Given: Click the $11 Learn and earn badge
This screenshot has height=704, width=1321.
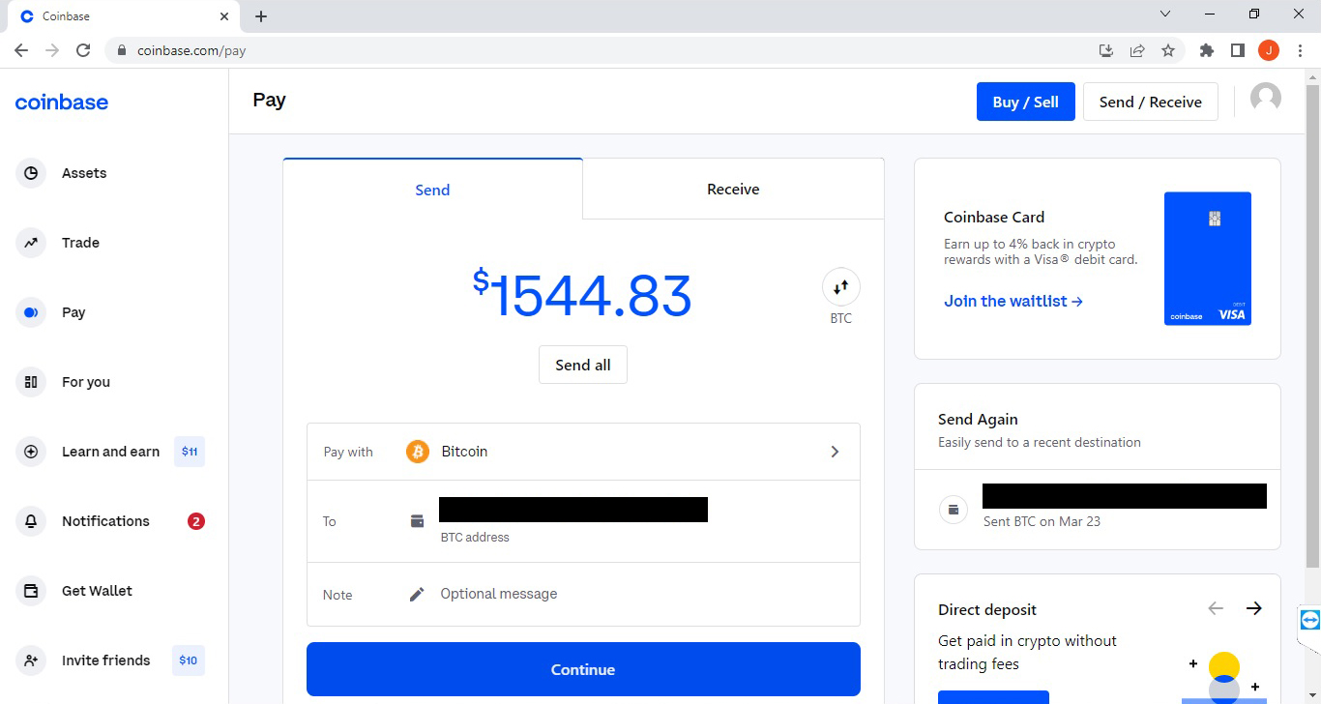Looking at the screenshot, I should tap(190, 452).
